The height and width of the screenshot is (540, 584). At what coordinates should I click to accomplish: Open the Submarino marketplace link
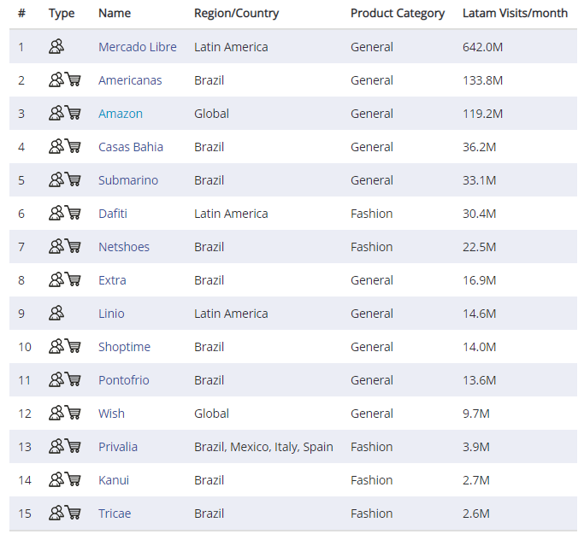pos(128,180)
